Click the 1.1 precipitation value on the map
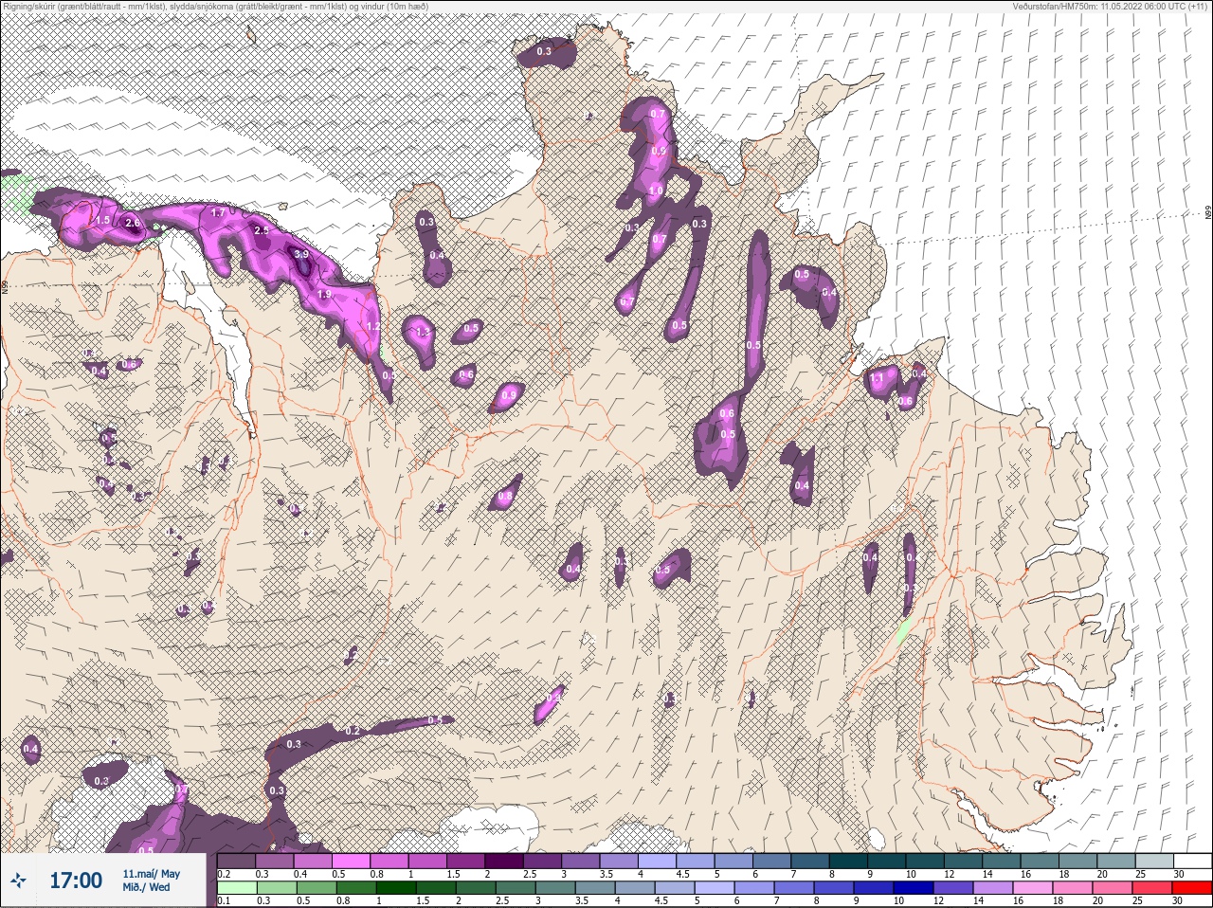Viewport: 1213px width, 908px height. point(877,378)
